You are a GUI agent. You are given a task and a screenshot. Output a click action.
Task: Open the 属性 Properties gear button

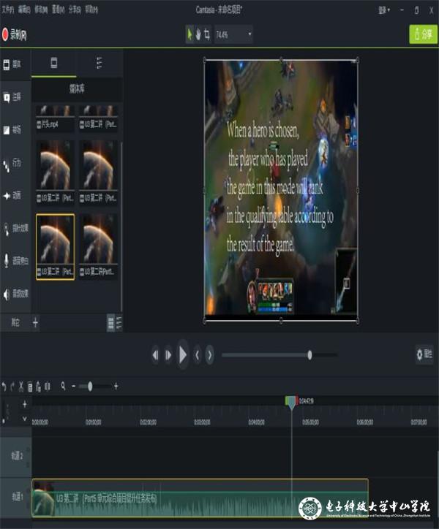pos(424,354)
